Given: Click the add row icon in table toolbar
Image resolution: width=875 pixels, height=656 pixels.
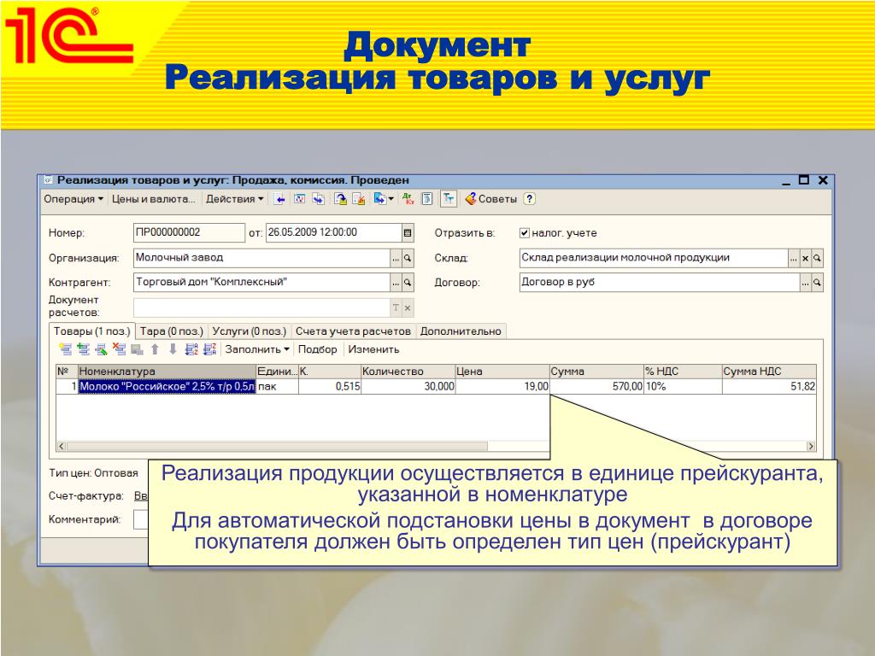Looking at the screenshot, I should (x=65, y=349).
